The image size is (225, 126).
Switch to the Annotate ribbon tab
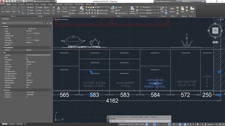point(21,4)
